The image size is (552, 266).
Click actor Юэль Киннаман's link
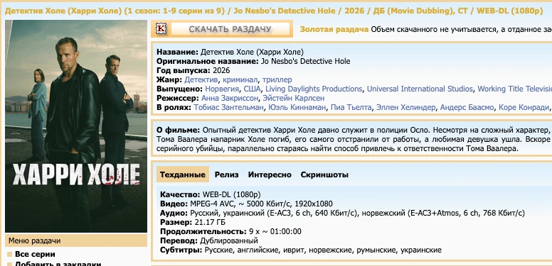tap(297, 107)
